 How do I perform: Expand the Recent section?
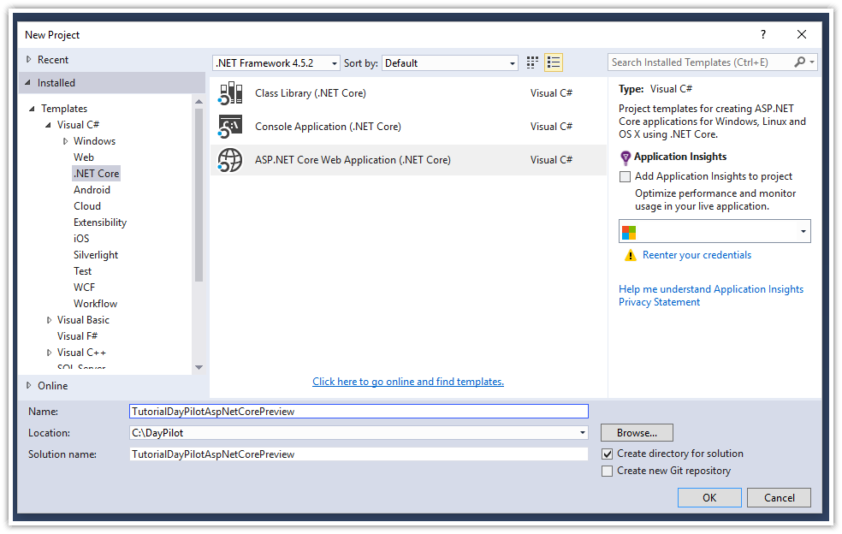click(28, 60)
